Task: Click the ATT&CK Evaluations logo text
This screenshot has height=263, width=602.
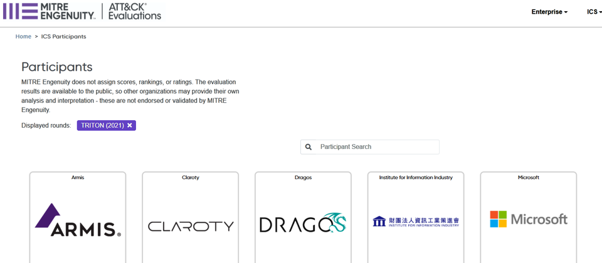Action: click(135, 11)
